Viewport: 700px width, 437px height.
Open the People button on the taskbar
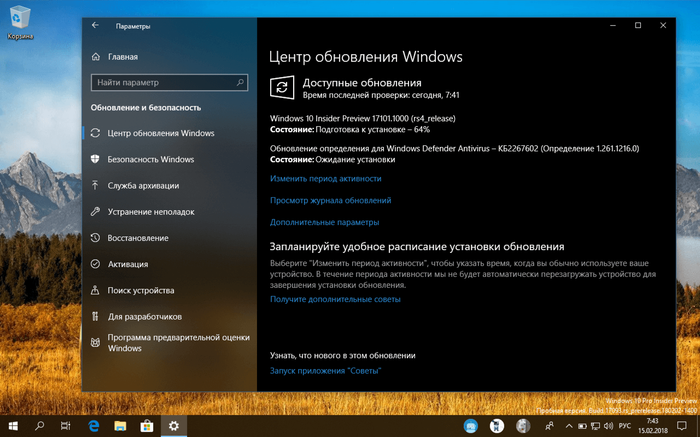tap(549, 426)
